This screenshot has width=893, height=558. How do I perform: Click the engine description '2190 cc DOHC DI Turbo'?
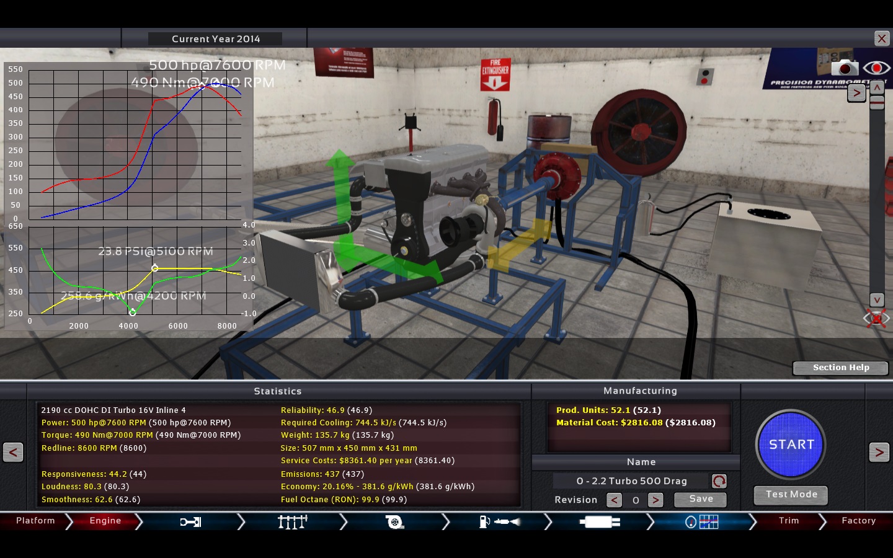(113, 410)
